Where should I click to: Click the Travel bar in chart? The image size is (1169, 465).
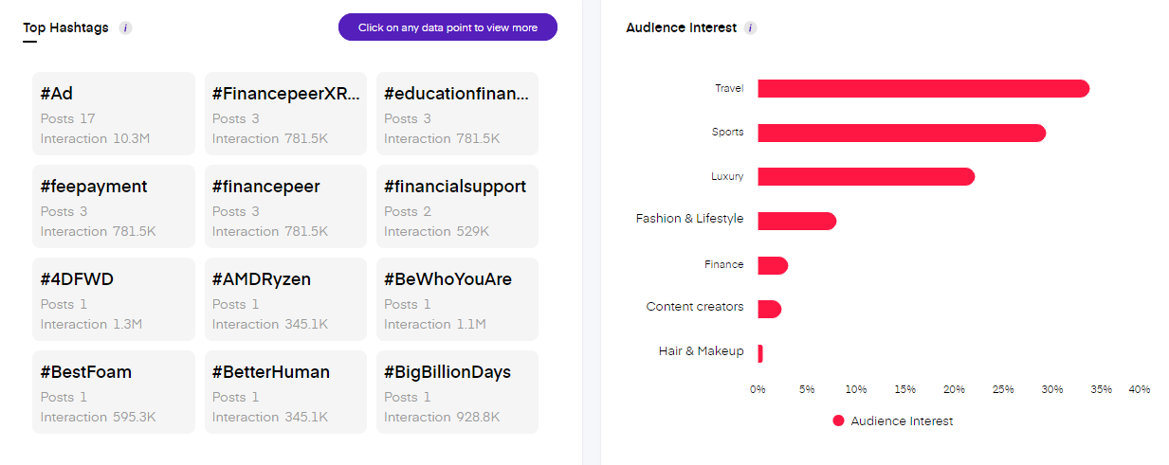(x=922, y=89)
